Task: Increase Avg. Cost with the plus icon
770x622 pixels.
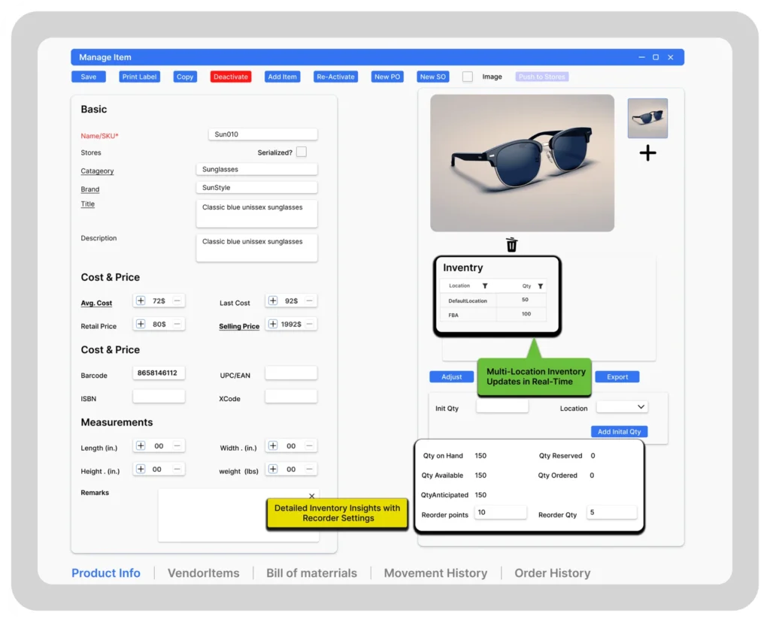Action: [141, 300]
